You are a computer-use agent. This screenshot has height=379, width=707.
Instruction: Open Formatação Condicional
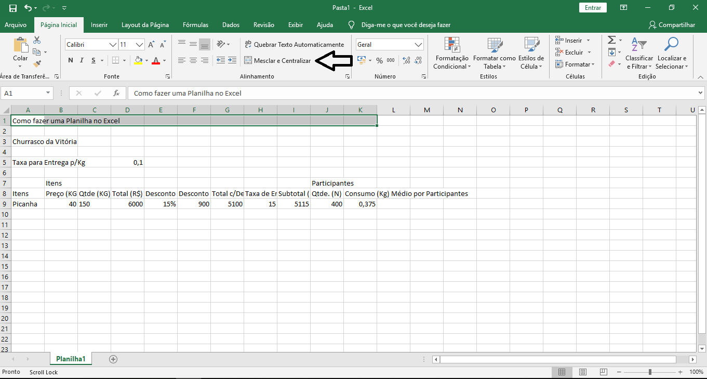point(451,54)
